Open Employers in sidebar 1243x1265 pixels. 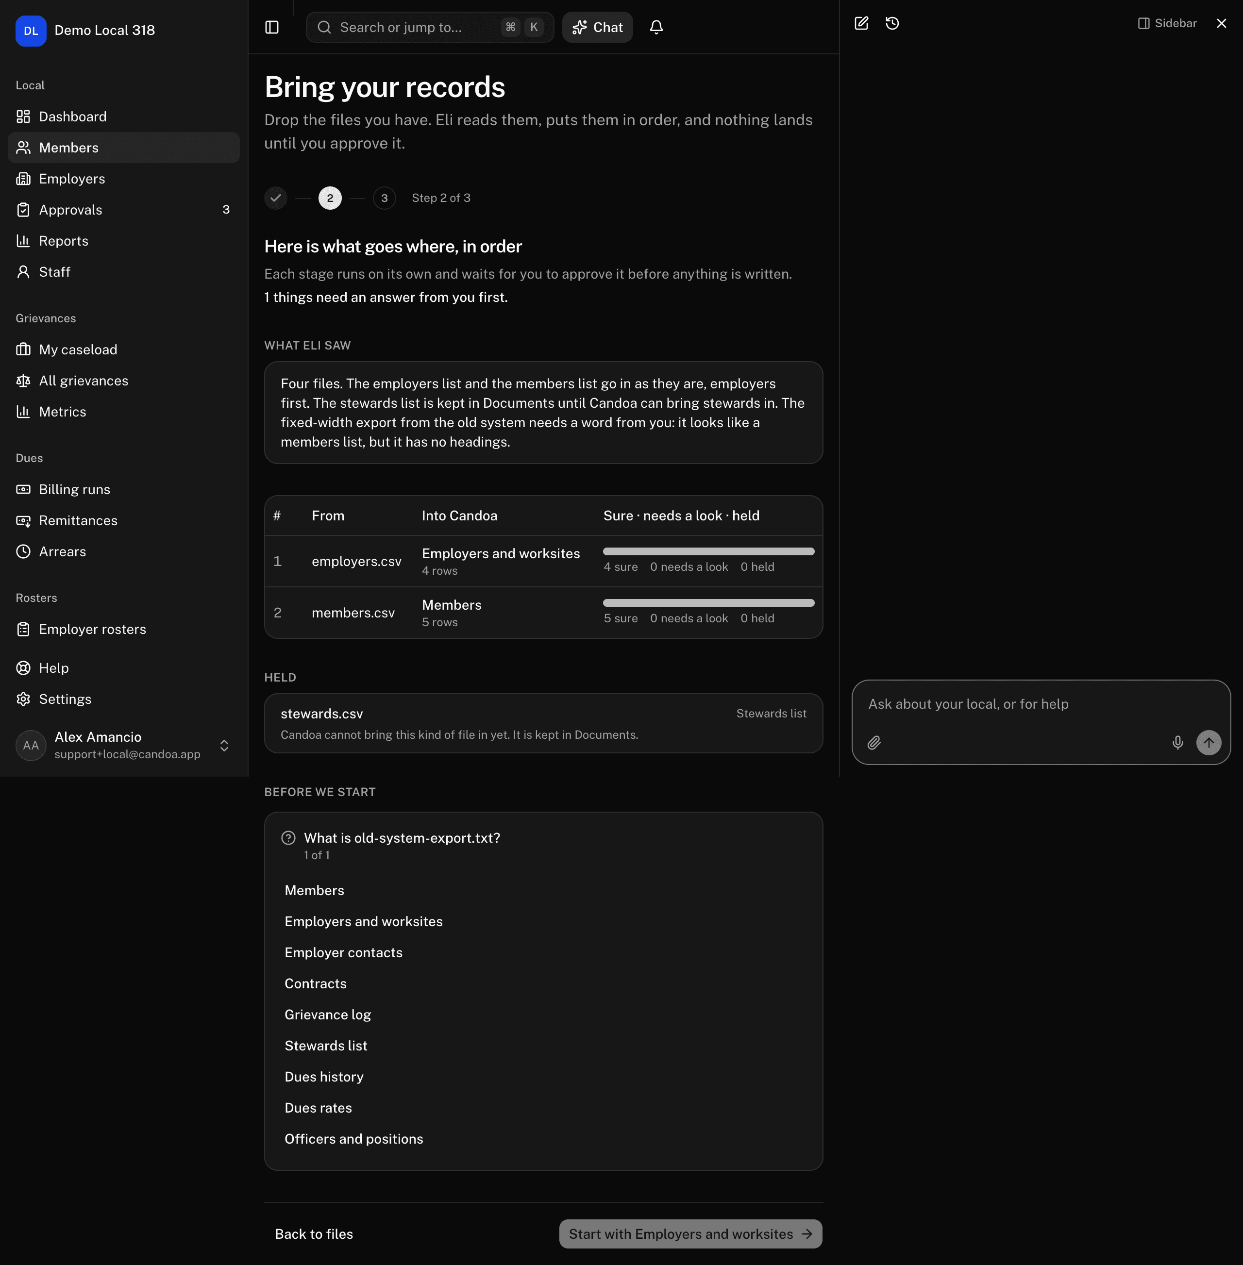[x=124, y=179]
